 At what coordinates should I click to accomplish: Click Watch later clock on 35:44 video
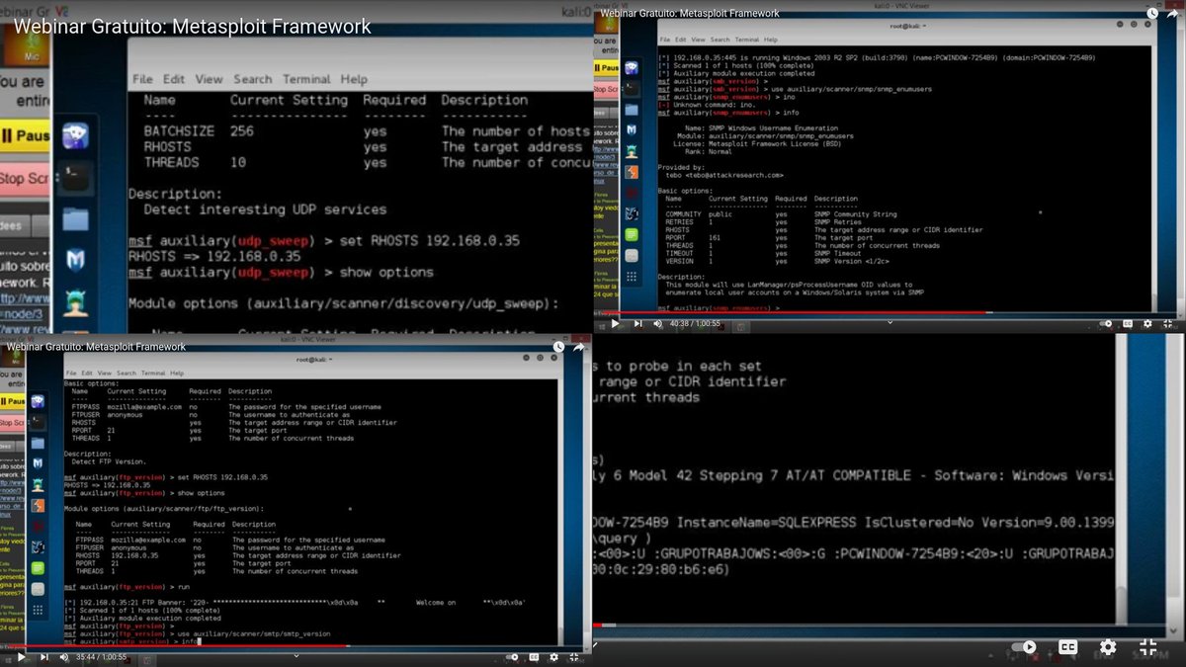(559, 347)
